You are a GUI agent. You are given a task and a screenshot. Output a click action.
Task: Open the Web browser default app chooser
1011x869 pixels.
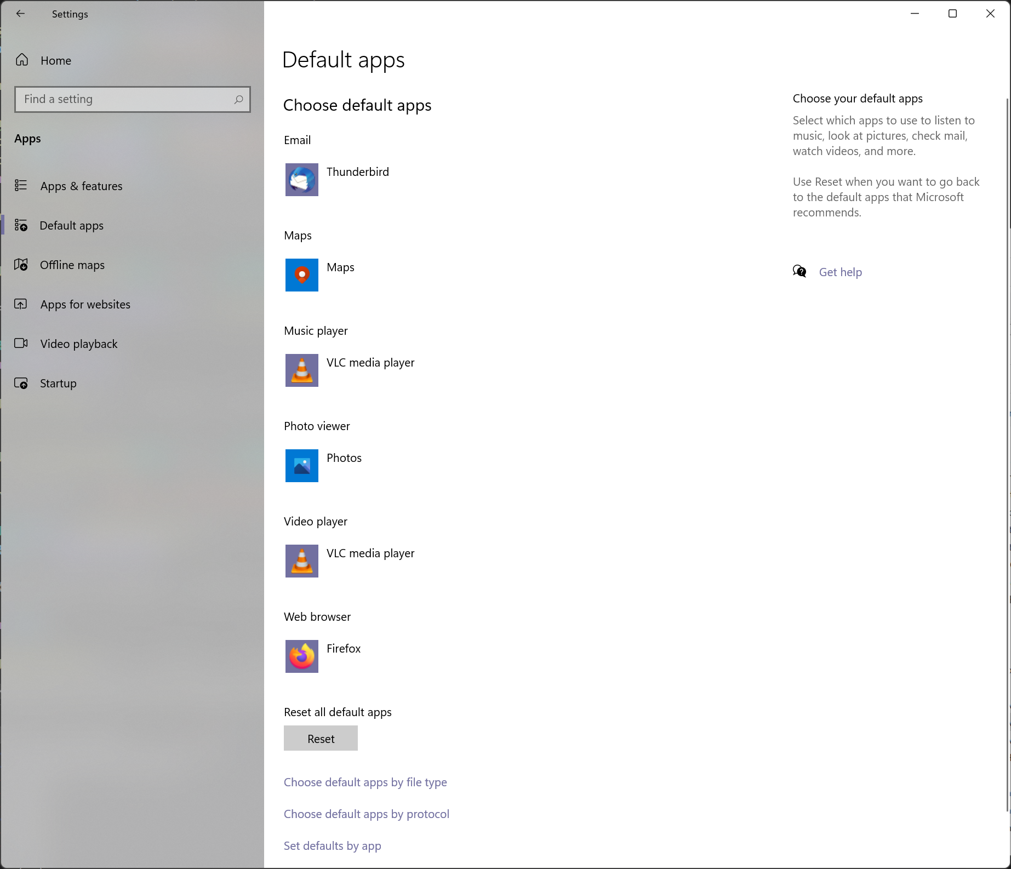[x=344, y=648]
